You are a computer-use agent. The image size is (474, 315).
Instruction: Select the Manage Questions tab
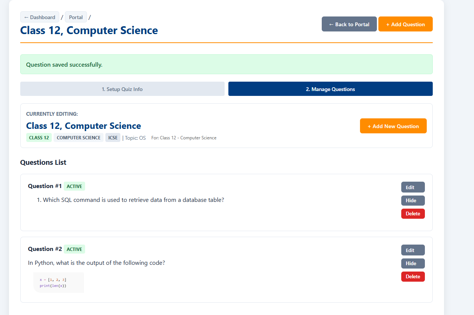(330, 89)
